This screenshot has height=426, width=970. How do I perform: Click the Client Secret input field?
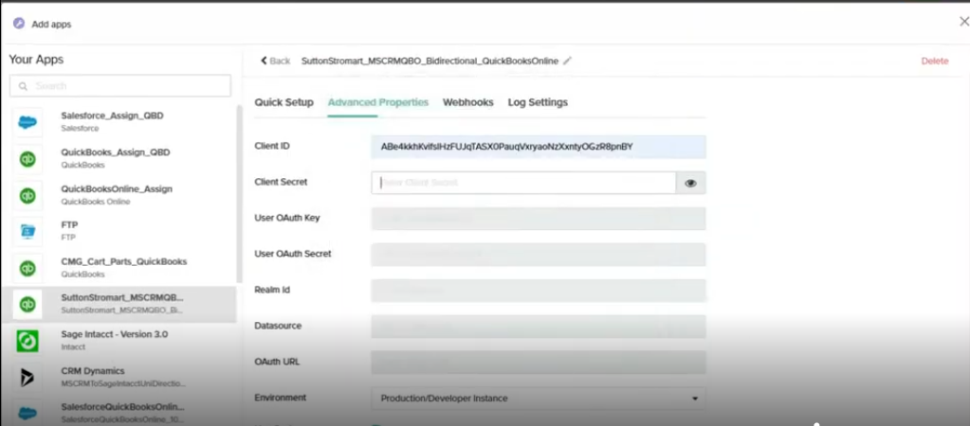[523, 183]
